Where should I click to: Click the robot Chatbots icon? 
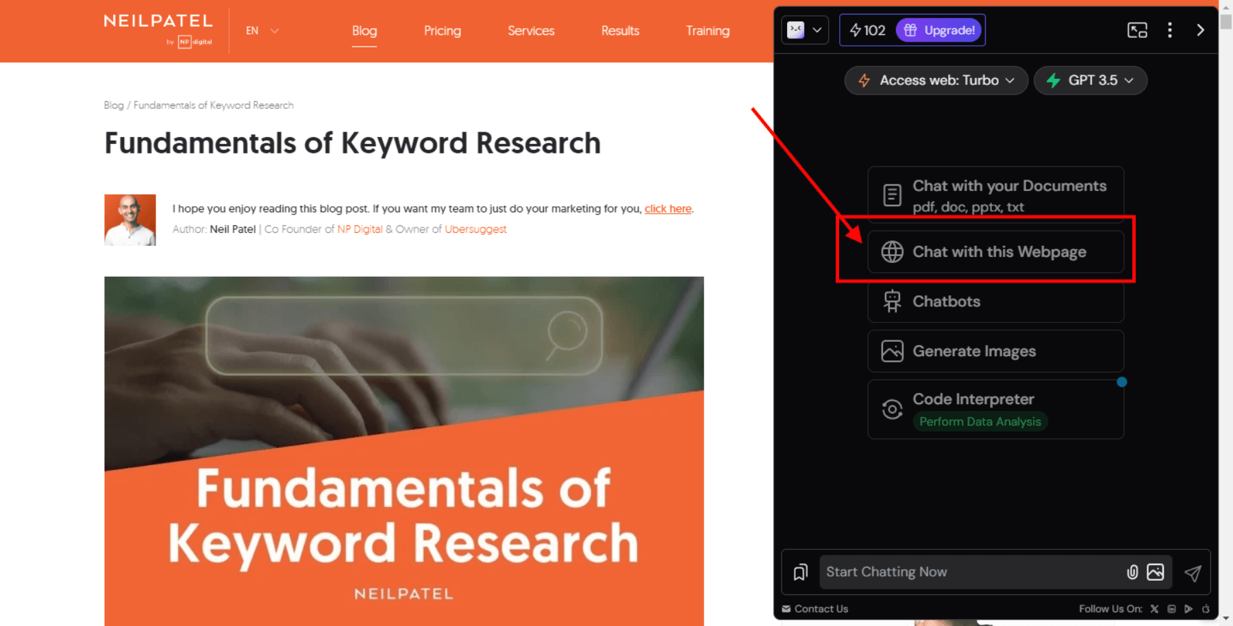pos(892,301)
